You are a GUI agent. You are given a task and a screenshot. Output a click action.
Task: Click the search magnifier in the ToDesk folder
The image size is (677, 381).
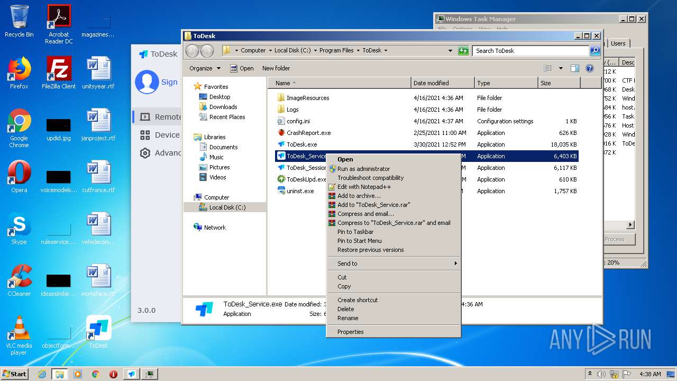click(x=595, y=51)
